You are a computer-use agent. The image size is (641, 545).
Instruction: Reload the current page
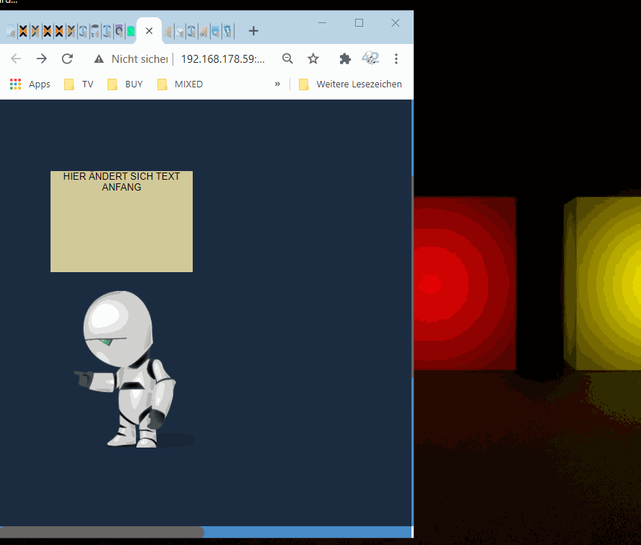click(67, 59)
